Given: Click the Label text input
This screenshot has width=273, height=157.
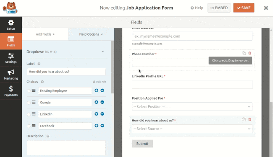Looking at the screenshot, I should (x=66, y=72).
